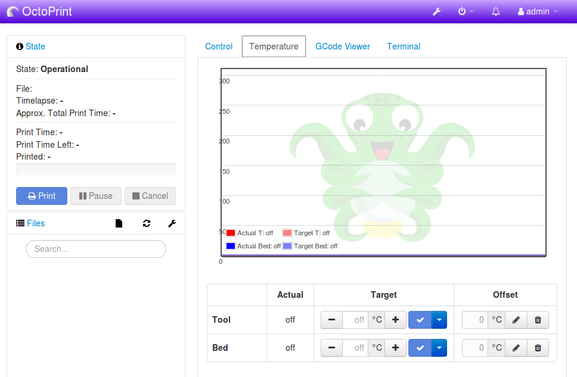Click the 'Actual' column header
The image size is (577, 377).
(x=290, y=295)
